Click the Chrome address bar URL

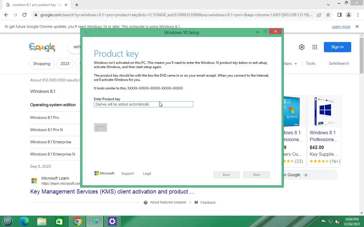[x=176, y=15]
